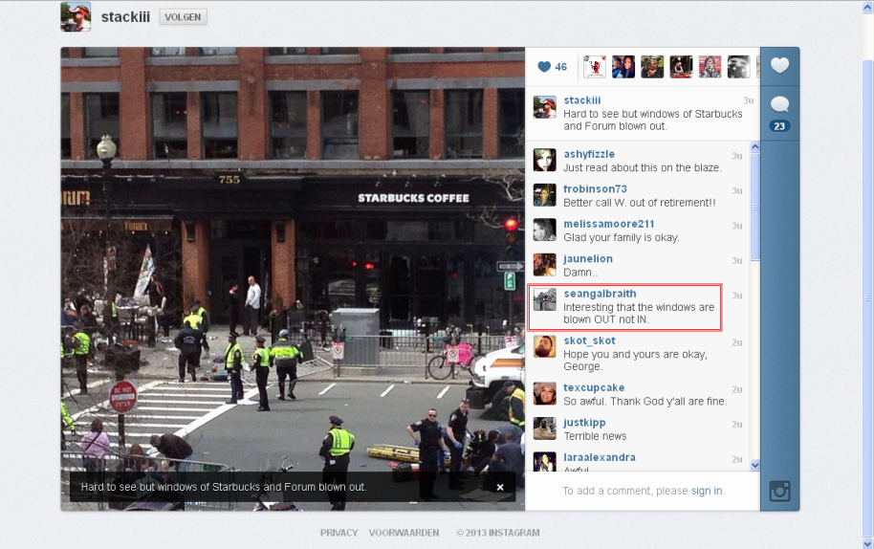
Task: Open skot_skot's avatar in comments
Action: pos(545,346)
